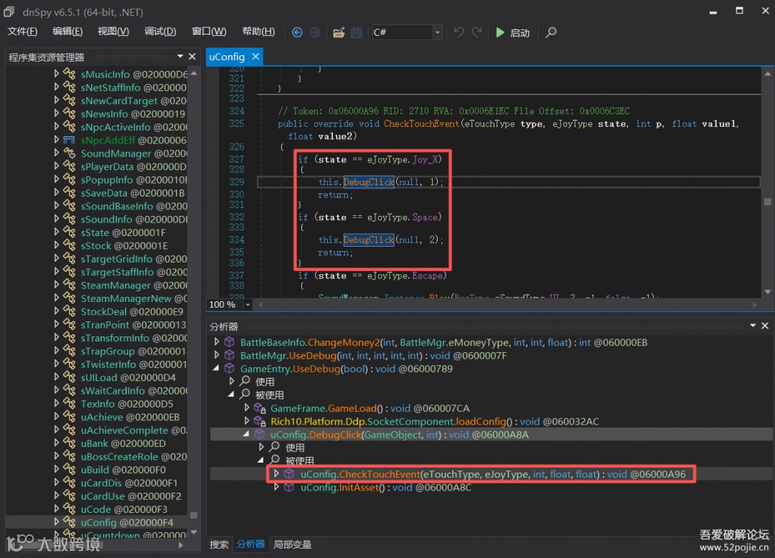Screen dimensions: 775x558
Task: Expand the uConfig.CheckTouchEvent analyzer node
Action: [276, 474]
